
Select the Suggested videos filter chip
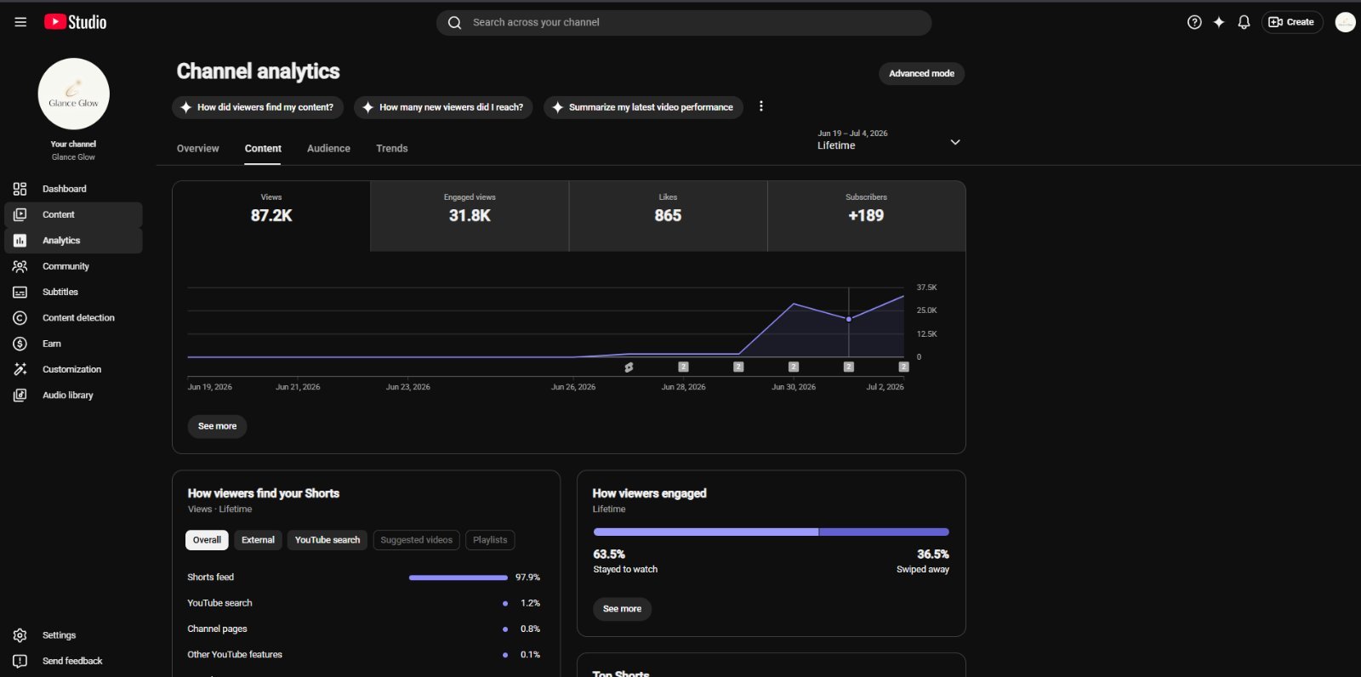tap(416, 540)
